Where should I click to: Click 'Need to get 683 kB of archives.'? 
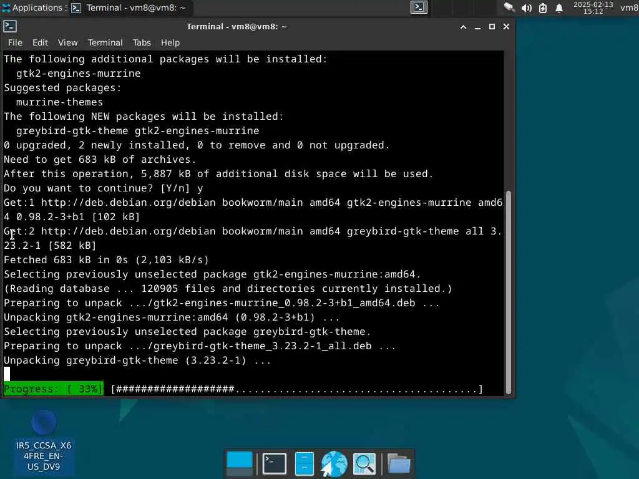click(100, 159)
